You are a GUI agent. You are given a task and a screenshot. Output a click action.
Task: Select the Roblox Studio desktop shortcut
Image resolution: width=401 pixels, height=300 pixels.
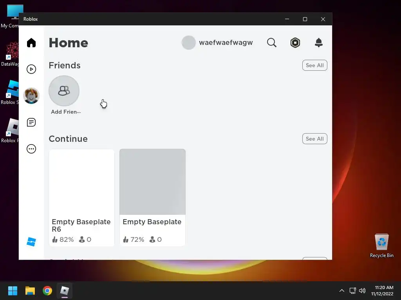10,92
